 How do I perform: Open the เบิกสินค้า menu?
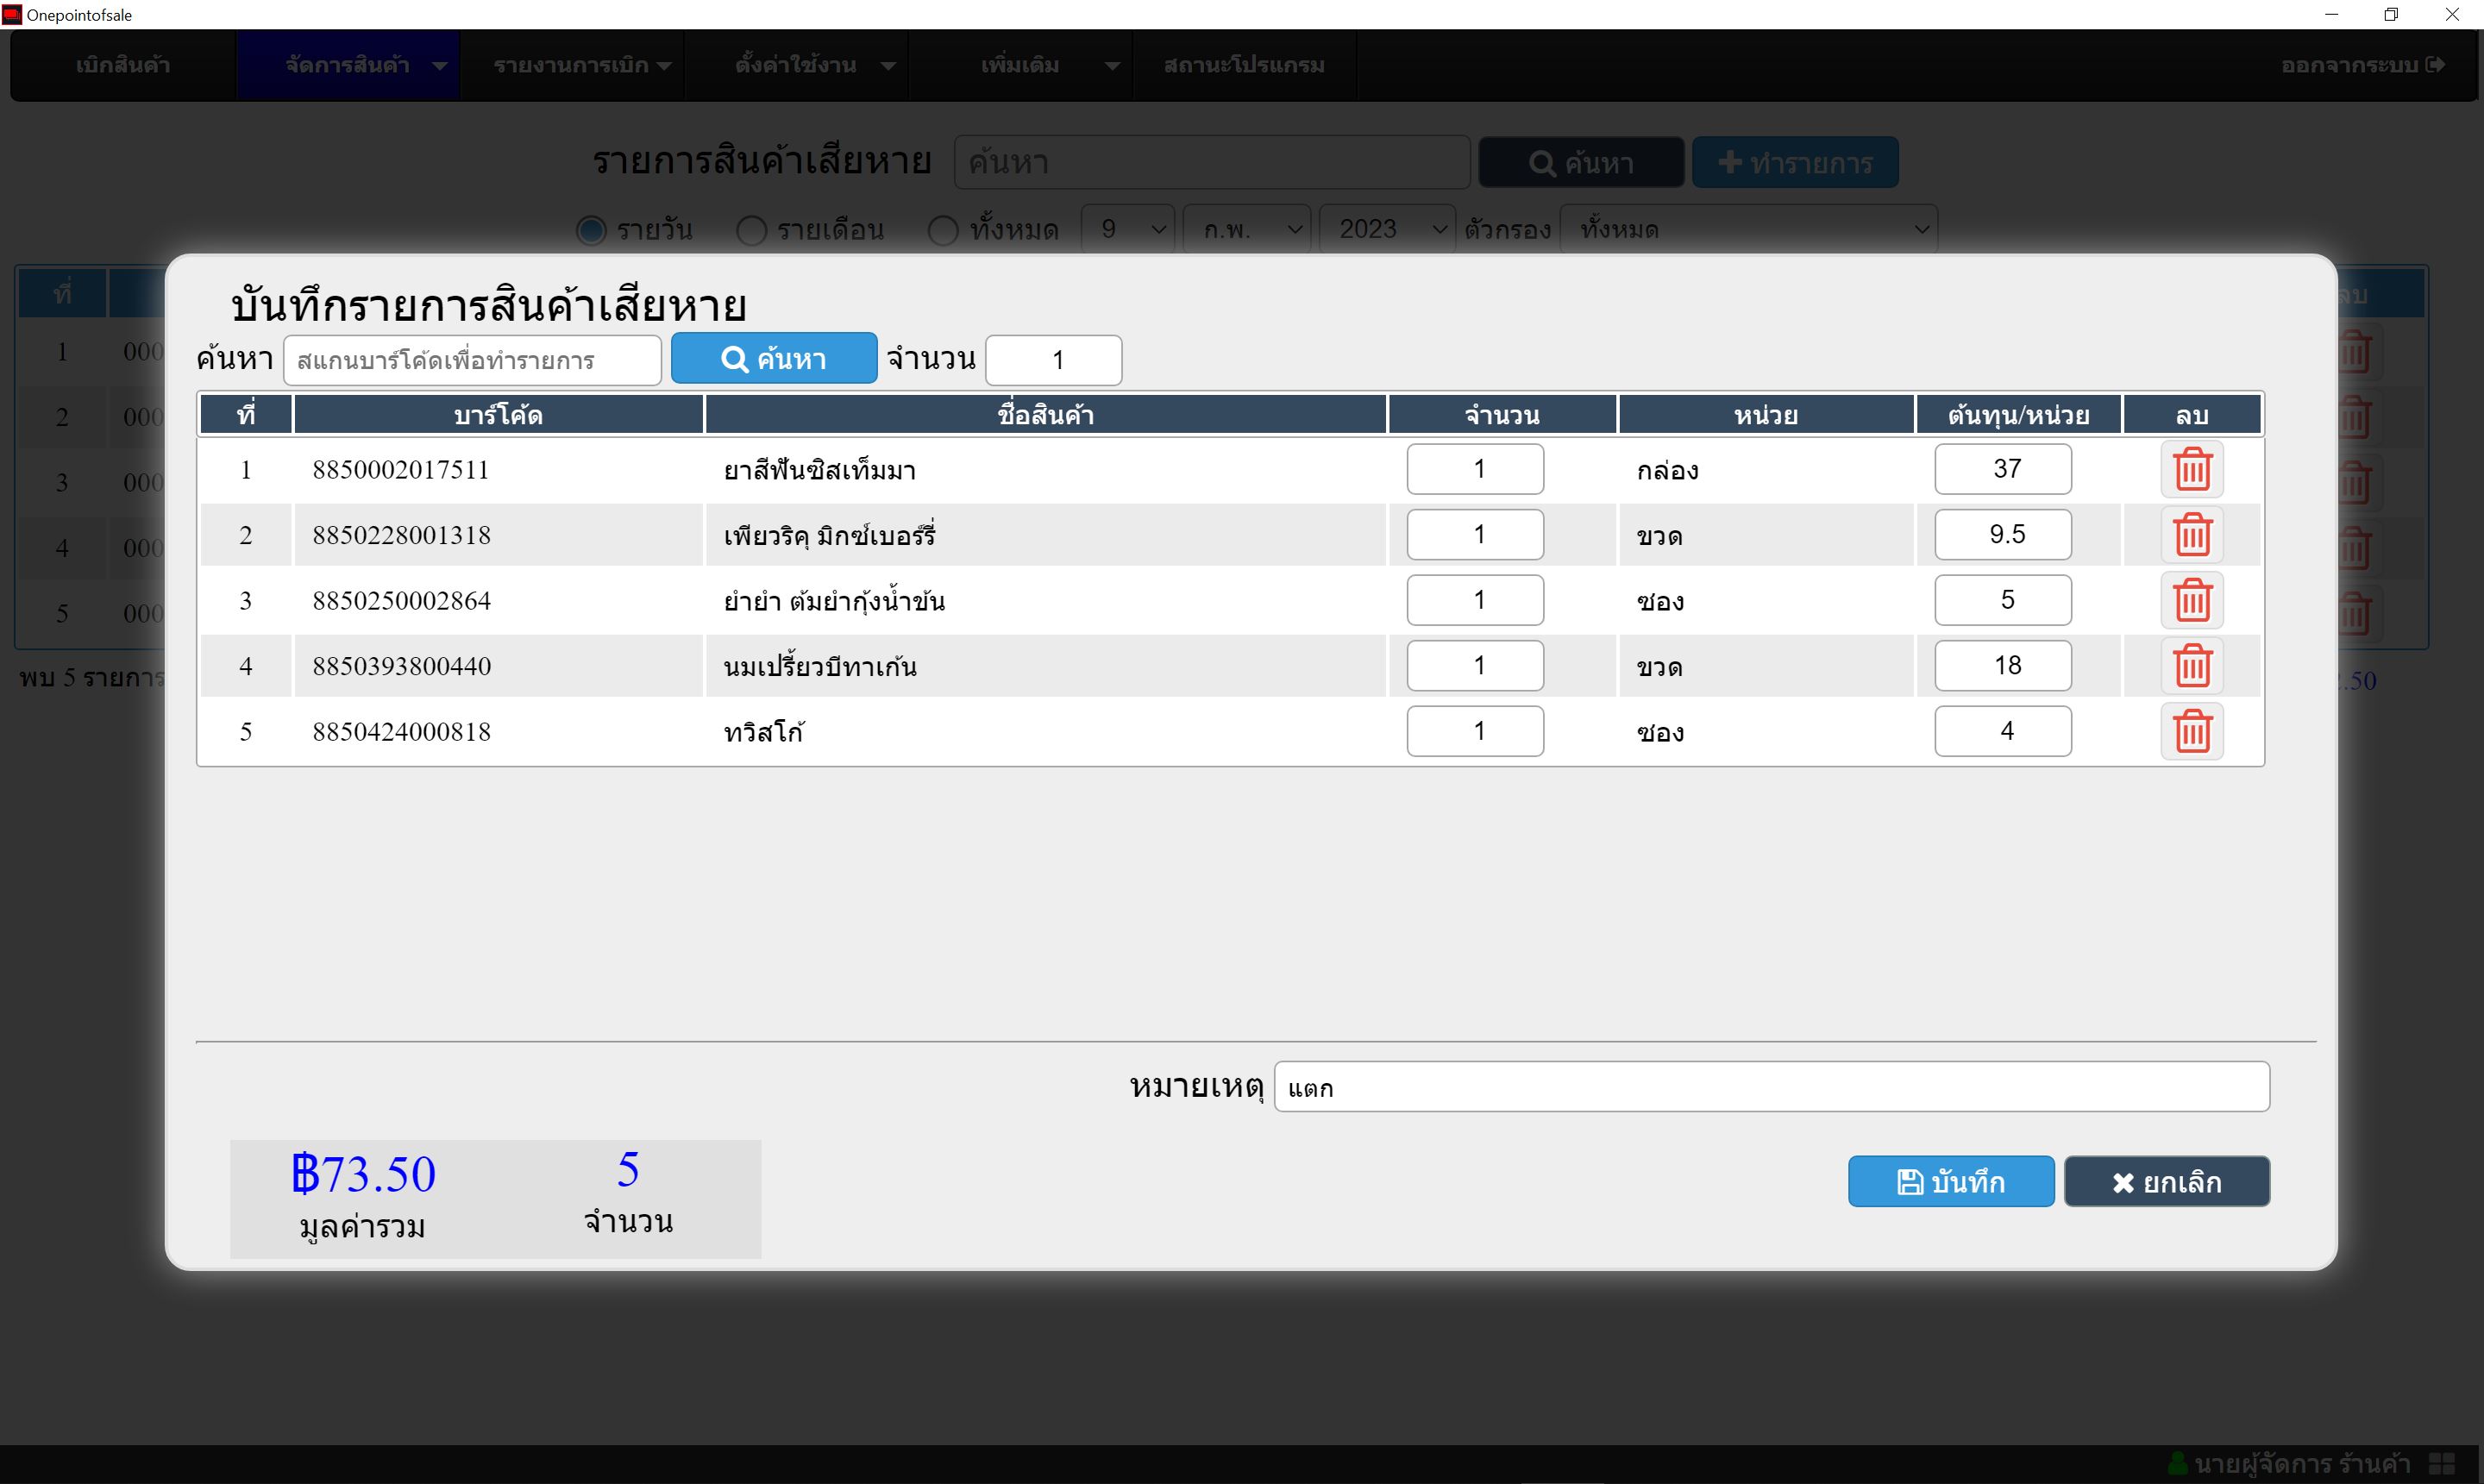123,65
